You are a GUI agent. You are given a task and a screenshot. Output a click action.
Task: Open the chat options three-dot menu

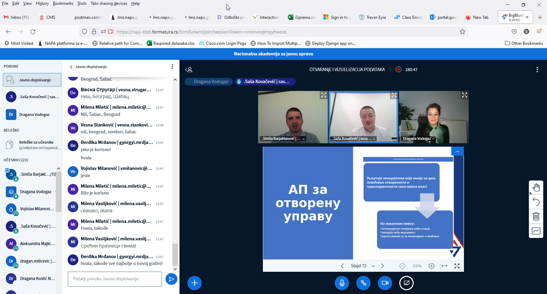tap(172, 67)
